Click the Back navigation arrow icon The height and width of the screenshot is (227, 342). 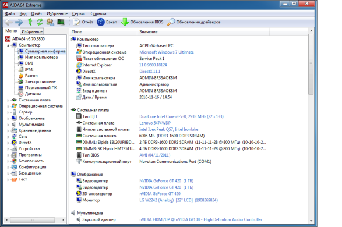tap(9, 22)
